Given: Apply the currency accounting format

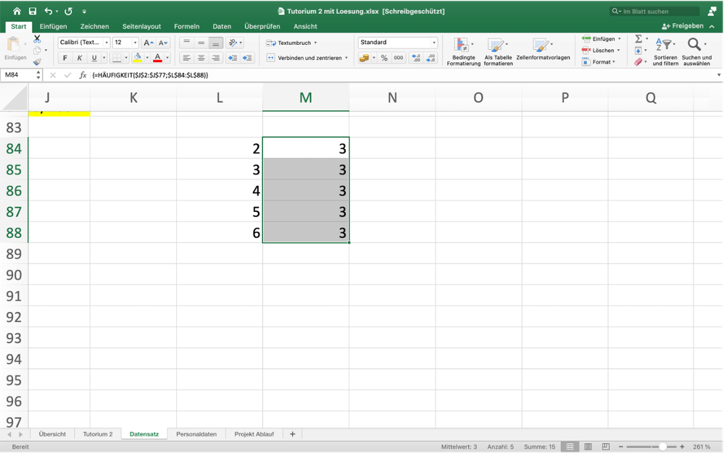Looking at the screenshot, I should 365,58.
